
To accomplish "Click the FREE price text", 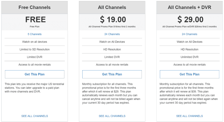I will pos(35,20).
